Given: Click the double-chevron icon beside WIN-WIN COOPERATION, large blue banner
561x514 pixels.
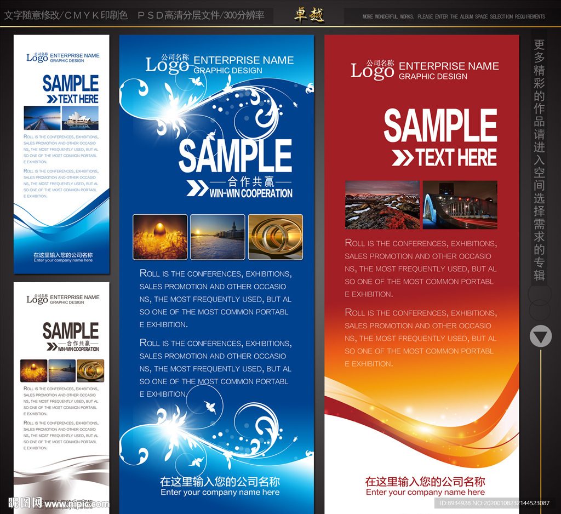Looking at the screenshot, I should [197, 189].
